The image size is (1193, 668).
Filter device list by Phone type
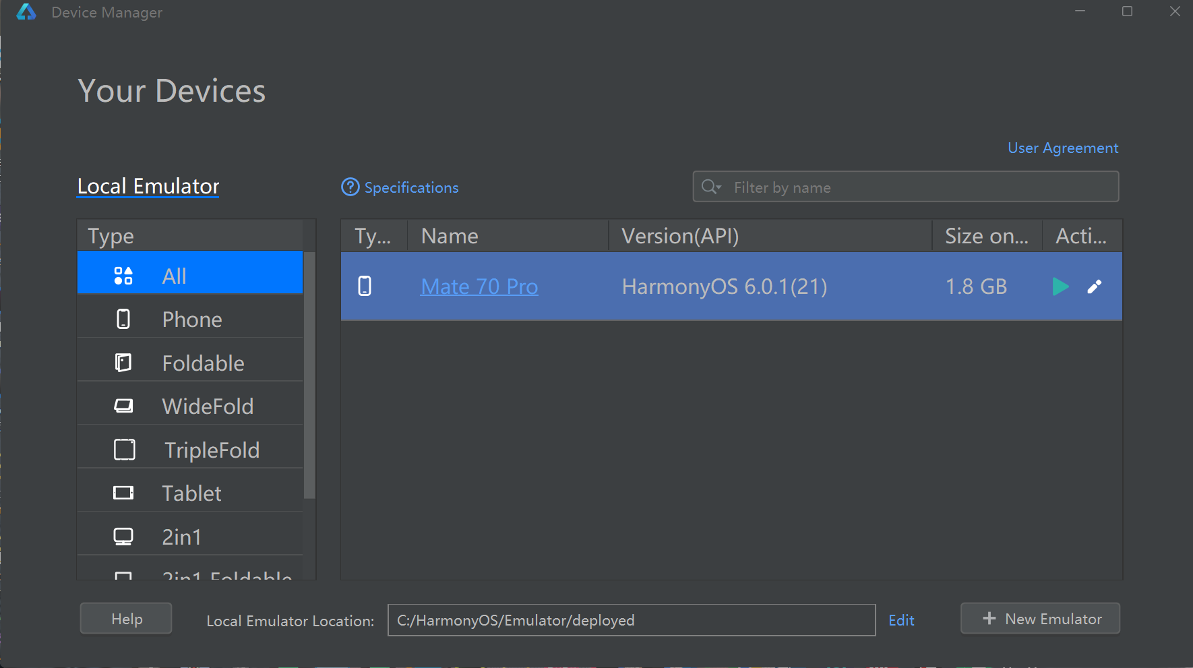pyautogui.click(x=190, y=319)
